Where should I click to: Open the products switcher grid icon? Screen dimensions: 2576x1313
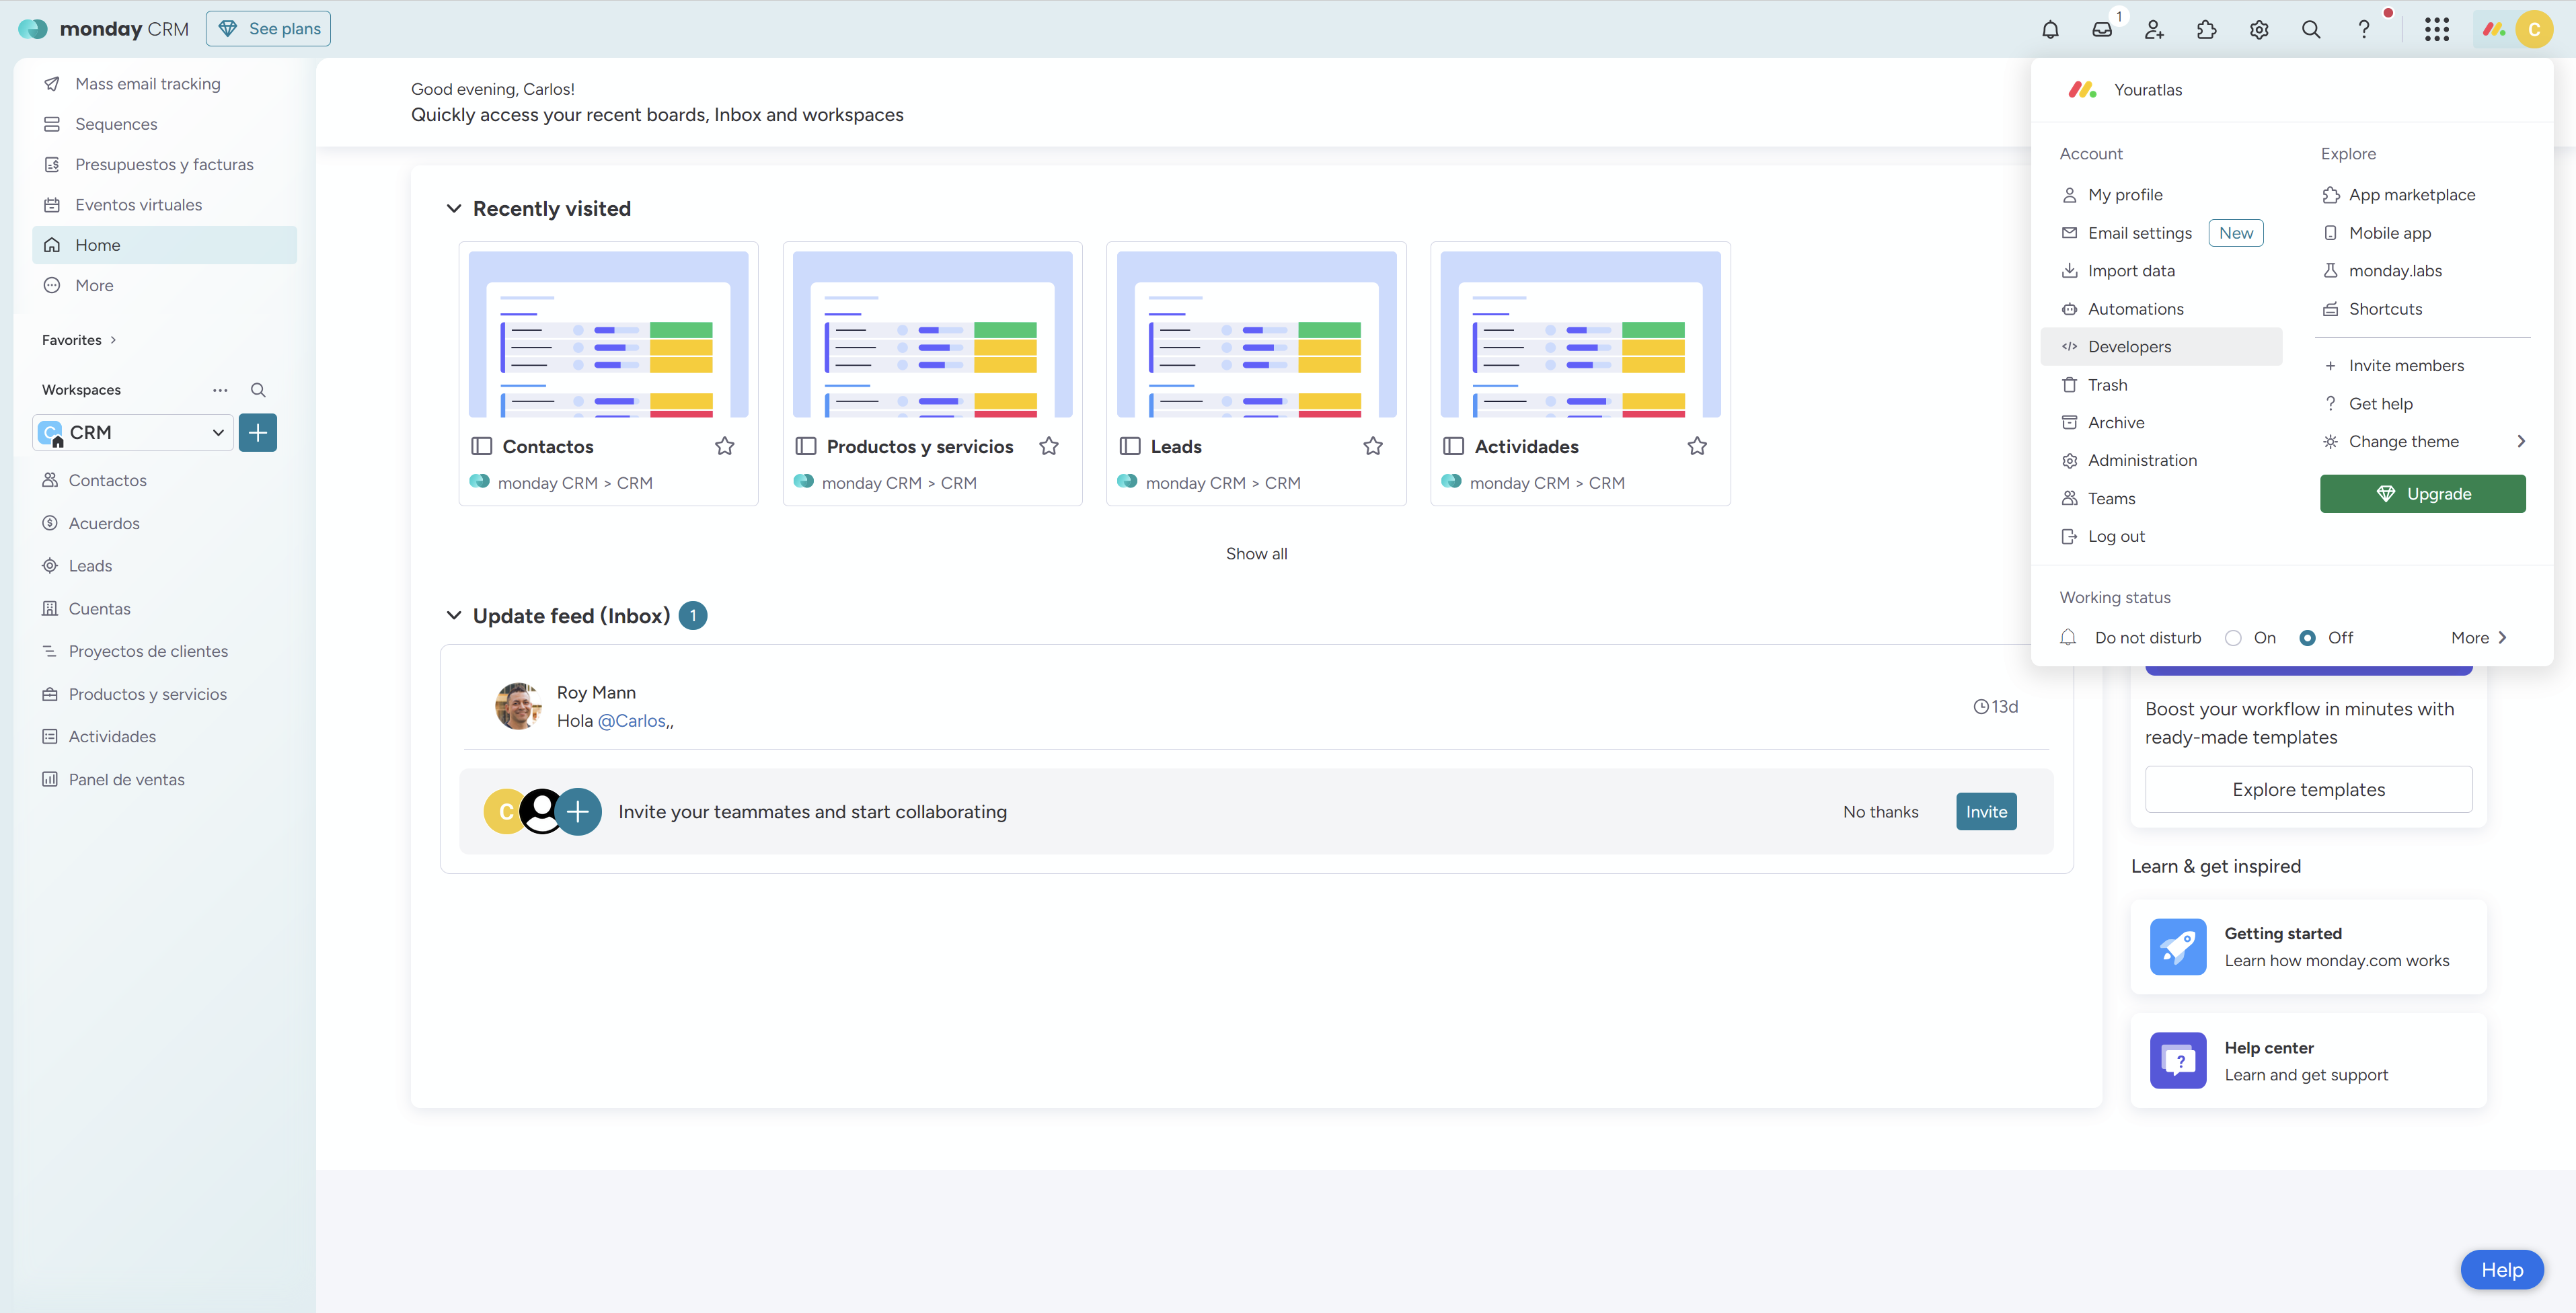click(x=2437, y=29)
